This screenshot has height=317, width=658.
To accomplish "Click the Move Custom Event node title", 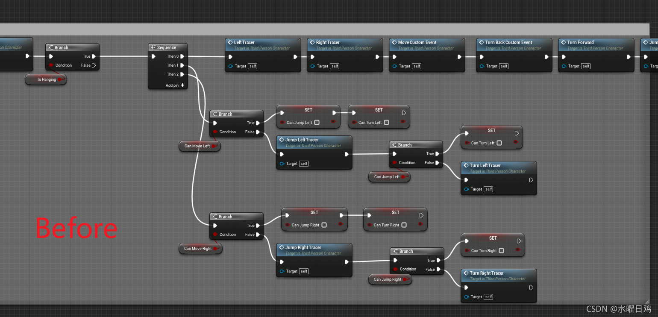I will click(417, 42).
